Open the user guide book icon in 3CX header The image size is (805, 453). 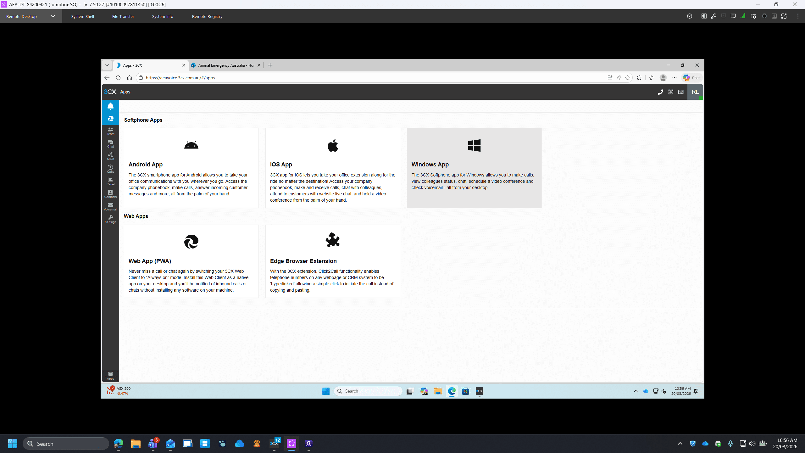pyautogui.click(x=681, y=92)
